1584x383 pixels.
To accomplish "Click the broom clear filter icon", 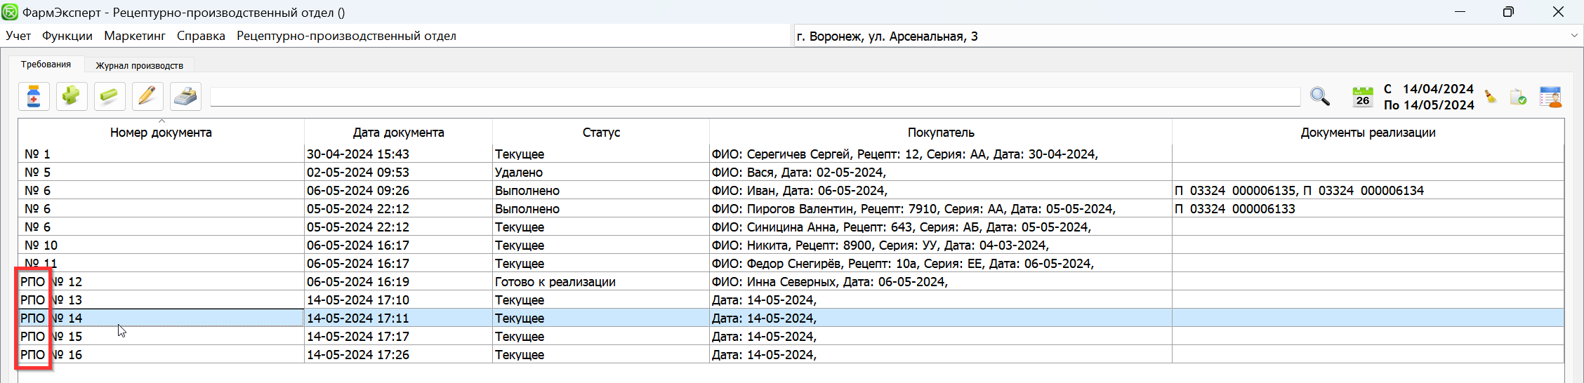I will click(x=1490, y=98).
